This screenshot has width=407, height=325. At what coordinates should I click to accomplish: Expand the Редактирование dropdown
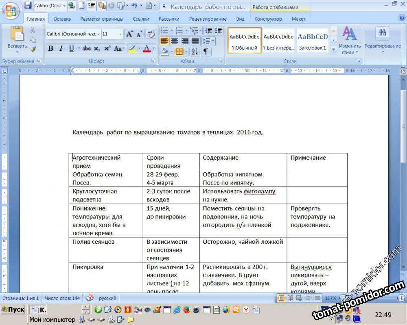click(x=382, y=41)
